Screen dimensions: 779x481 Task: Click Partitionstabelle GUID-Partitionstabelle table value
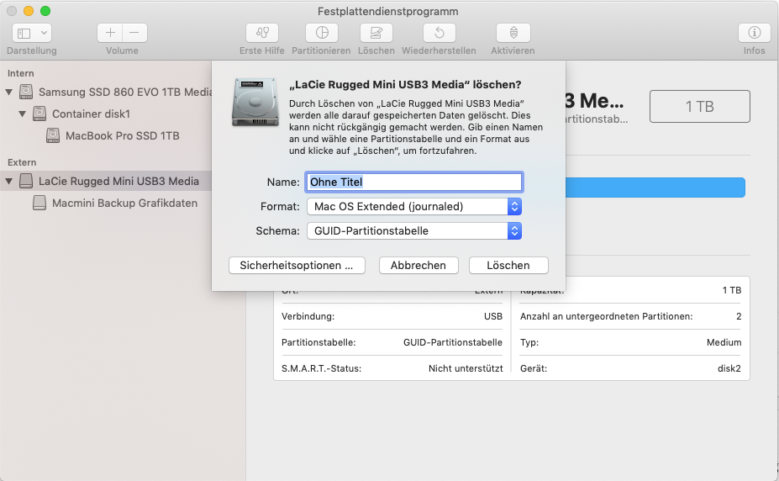(453, 342)
